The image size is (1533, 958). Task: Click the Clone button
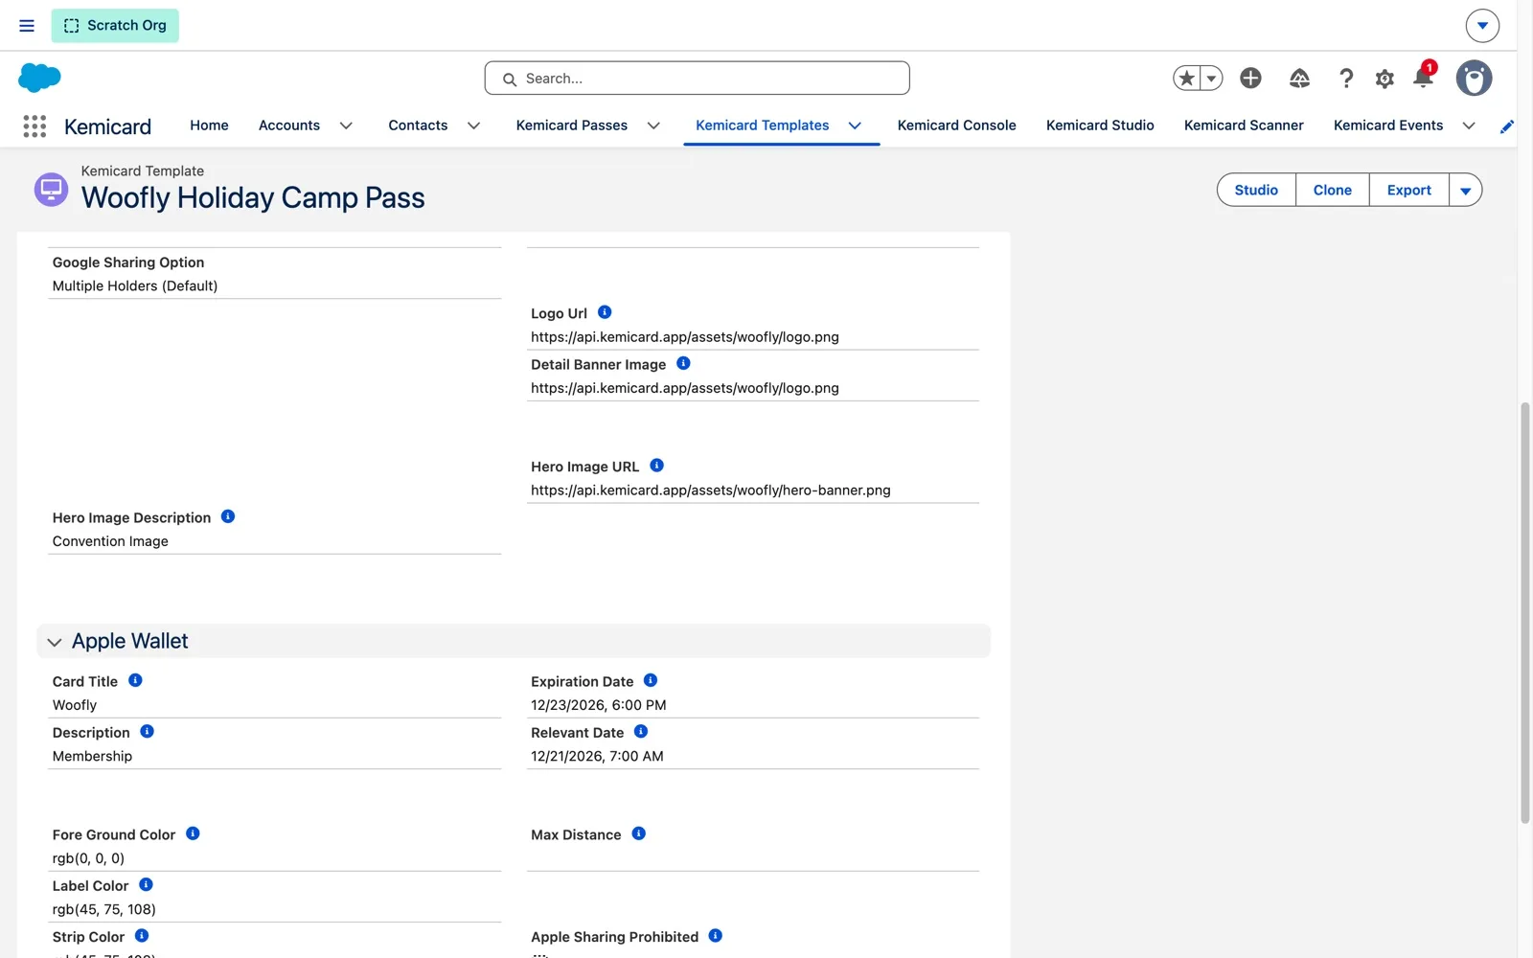1333,190
